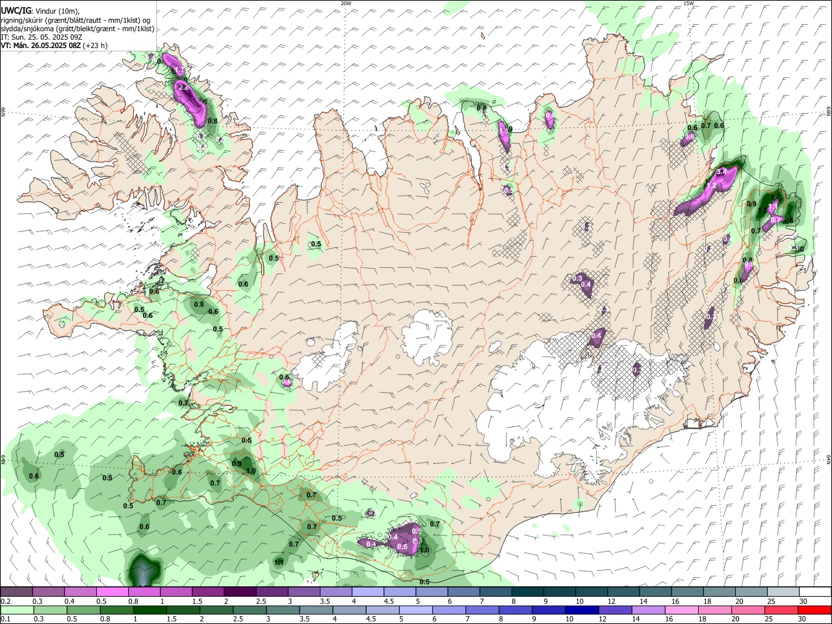
Task: Pick the bright pink 0.5 swatch in upper legend row
Action: tap(112, 592)
